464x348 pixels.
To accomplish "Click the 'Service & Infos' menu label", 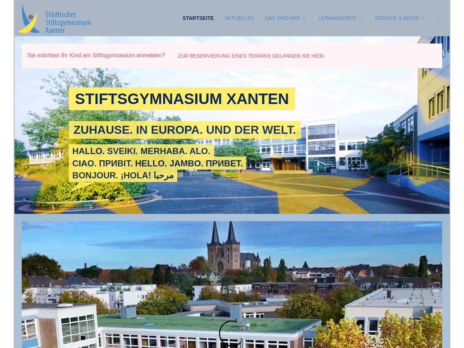I will [x=397, y=18].
